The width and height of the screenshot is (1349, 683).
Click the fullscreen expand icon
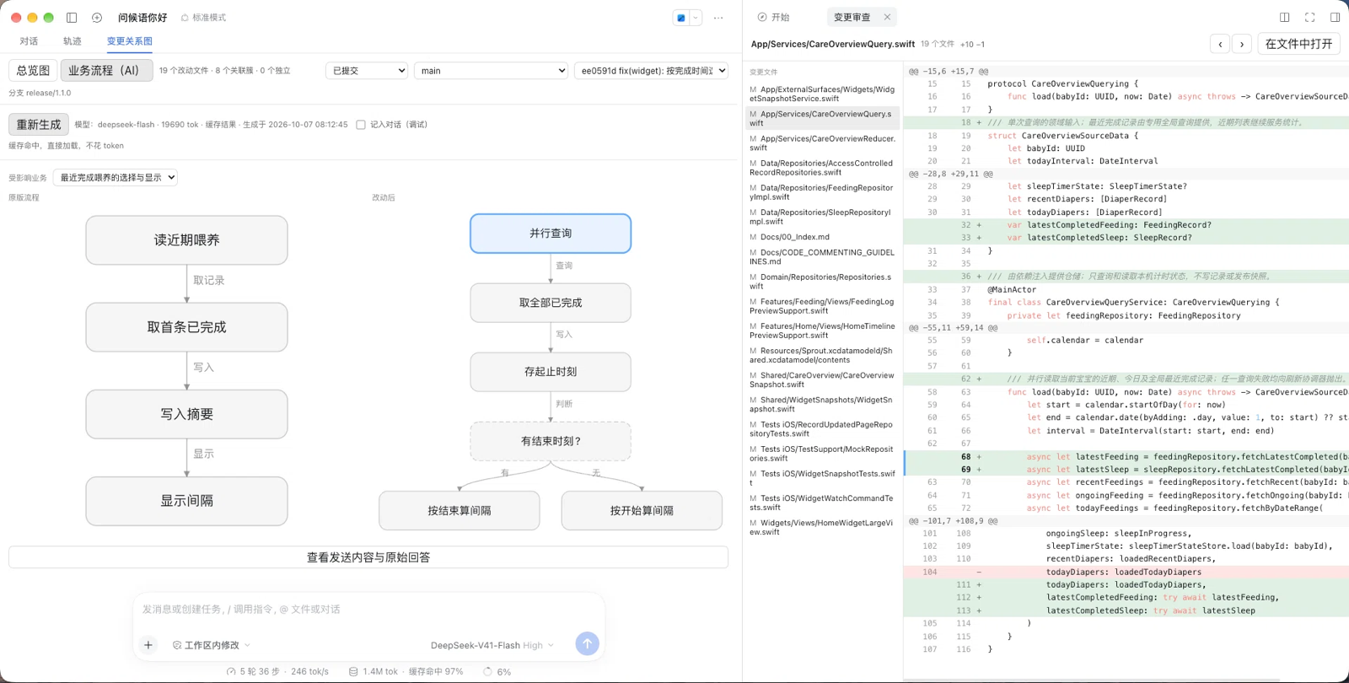point(1309,17)
